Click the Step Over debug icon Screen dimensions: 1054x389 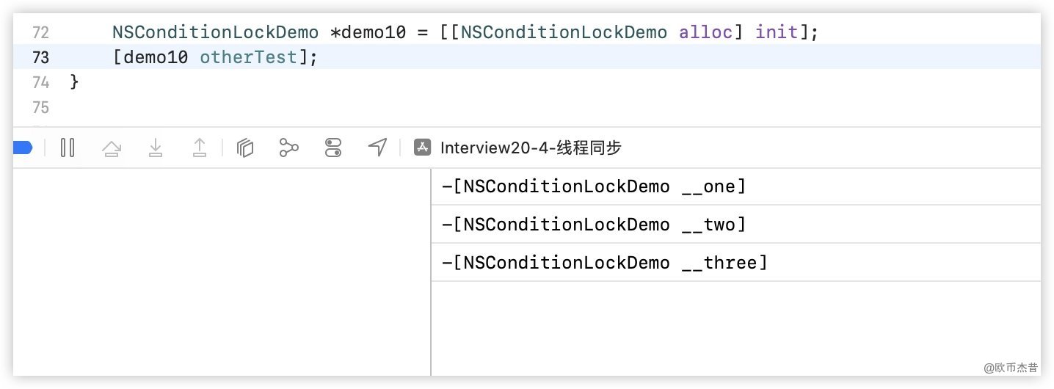(x=112, y=149)
